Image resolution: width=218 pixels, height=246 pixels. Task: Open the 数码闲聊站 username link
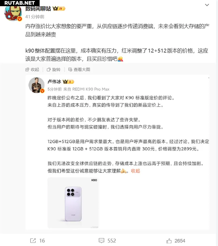[x=38, y=9]
